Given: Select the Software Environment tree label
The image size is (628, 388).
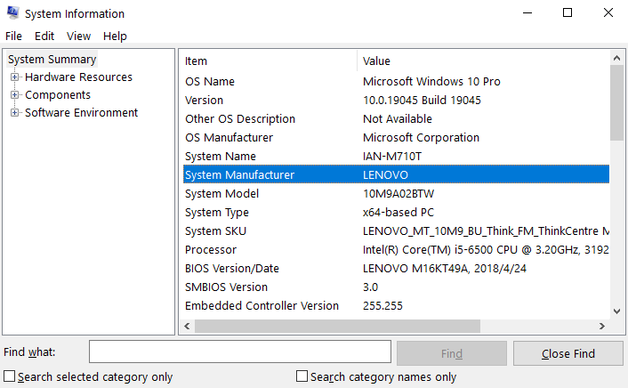Looking at the screenshot, I should pos(81,113).
